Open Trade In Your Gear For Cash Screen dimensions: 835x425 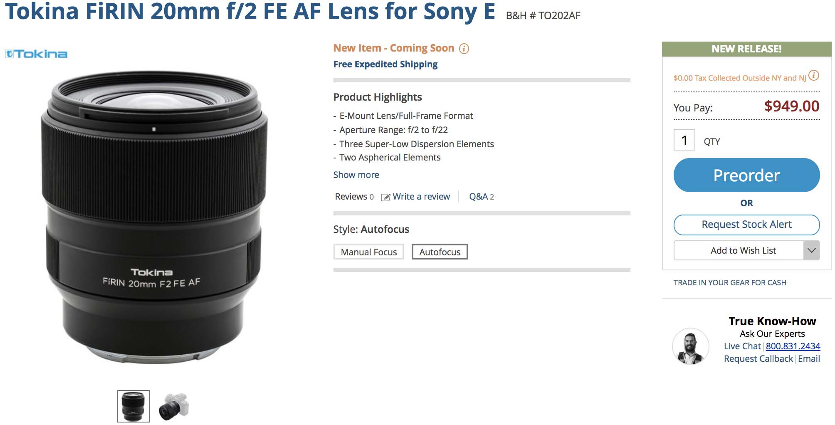tap(730, 283)
